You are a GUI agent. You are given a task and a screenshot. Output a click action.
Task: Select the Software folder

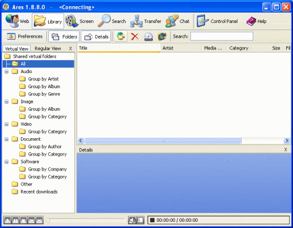pyautogui.click(x=26, y=162)
